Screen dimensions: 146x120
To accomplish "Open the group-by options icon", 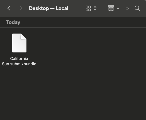I will coord(111,8).
